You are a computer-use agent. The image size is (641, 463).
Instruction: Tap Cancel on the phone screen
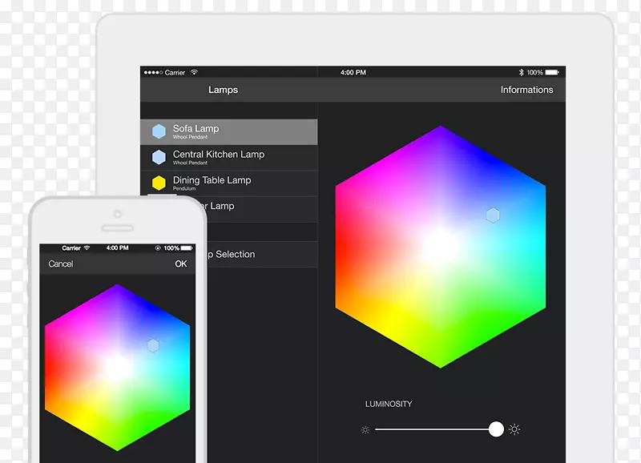[61, 264]
